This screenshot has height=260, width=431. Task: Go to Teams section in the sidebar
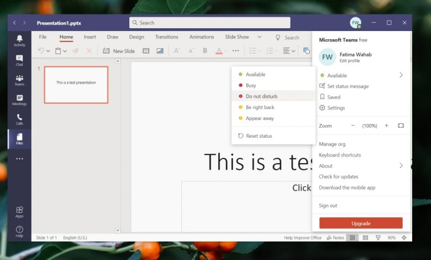coord(19,80)
